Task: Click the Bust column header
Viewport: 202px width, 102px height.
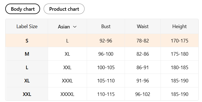Action: [x=106, y=26]
